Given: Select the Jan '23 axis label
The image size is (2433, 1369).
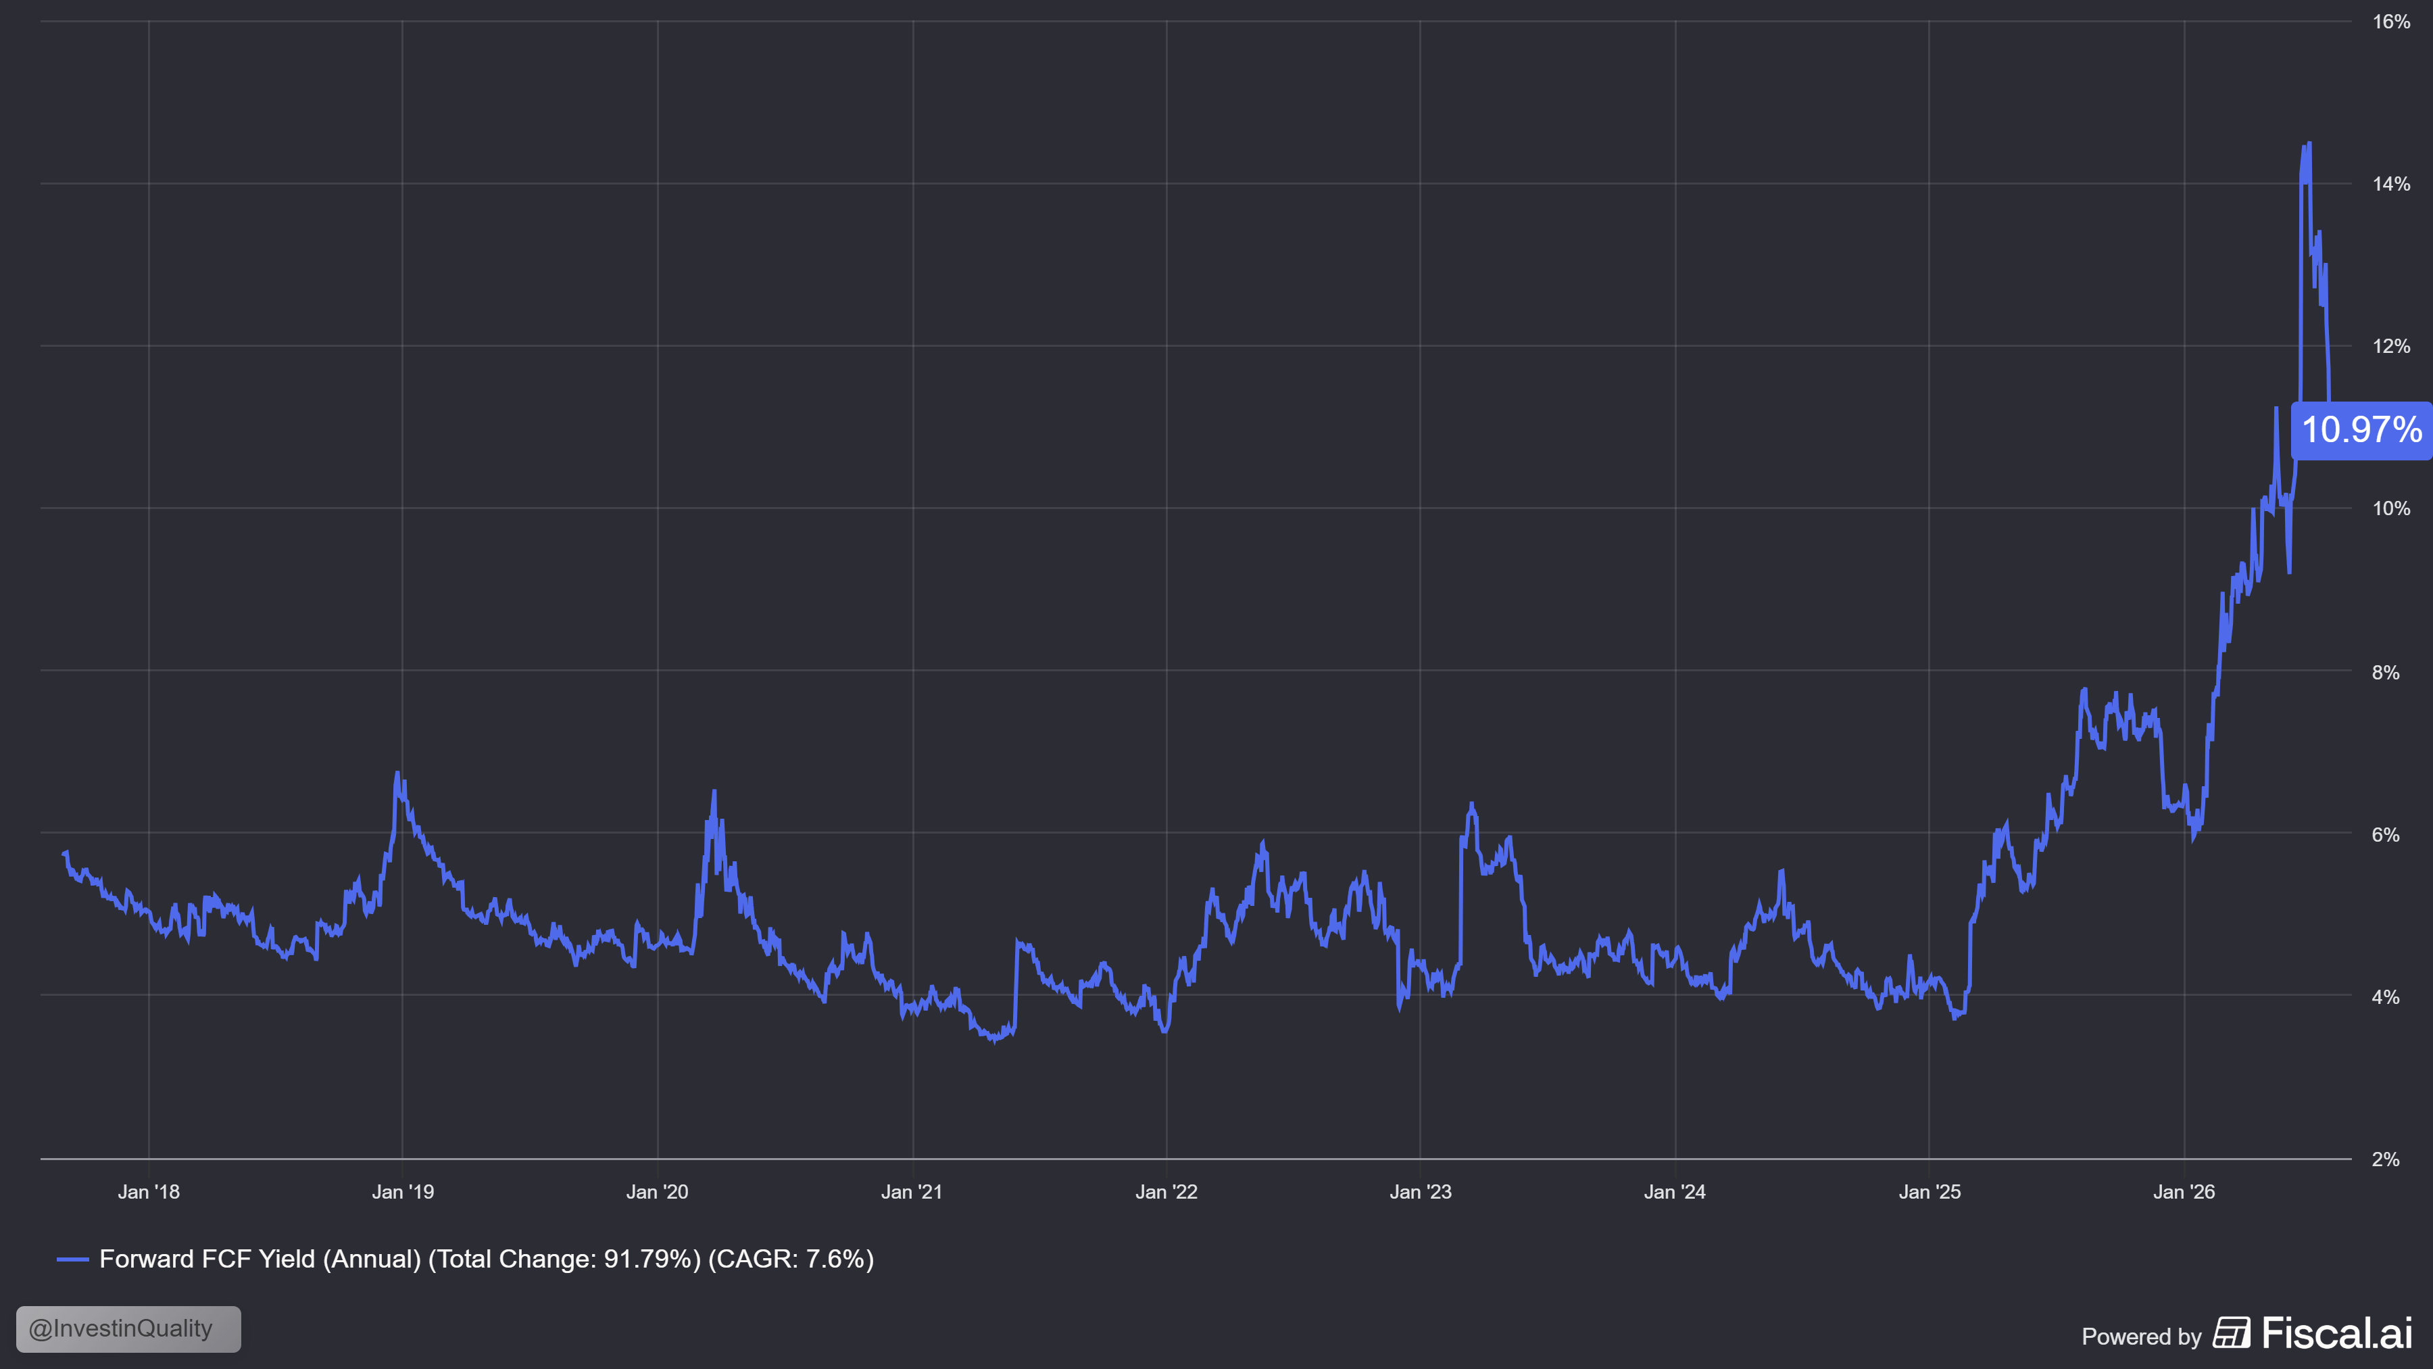Looking at the screenshot, I should (x=1421, y=1193).
